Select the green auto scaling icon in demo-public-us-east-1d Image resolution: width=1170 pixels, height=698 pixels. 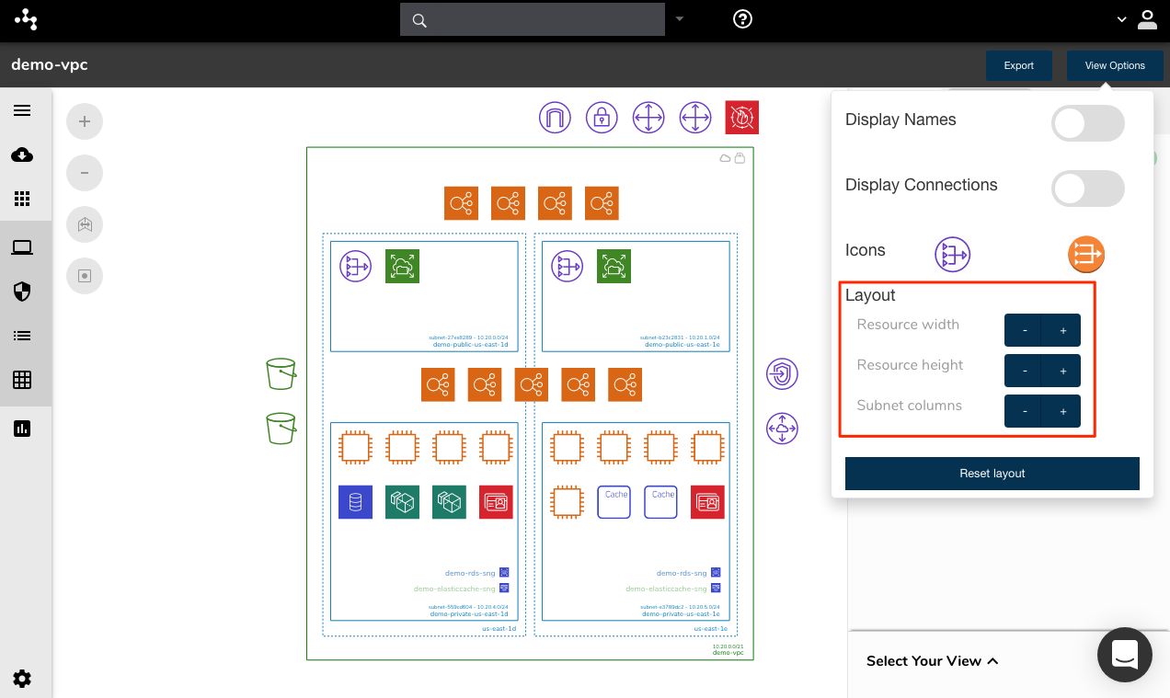(402, 266)
